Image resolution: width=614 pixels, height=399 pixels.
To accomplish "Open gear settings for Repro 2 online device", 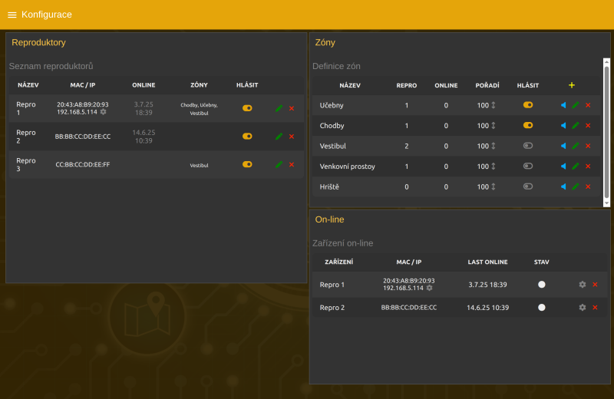I will 582,307.
